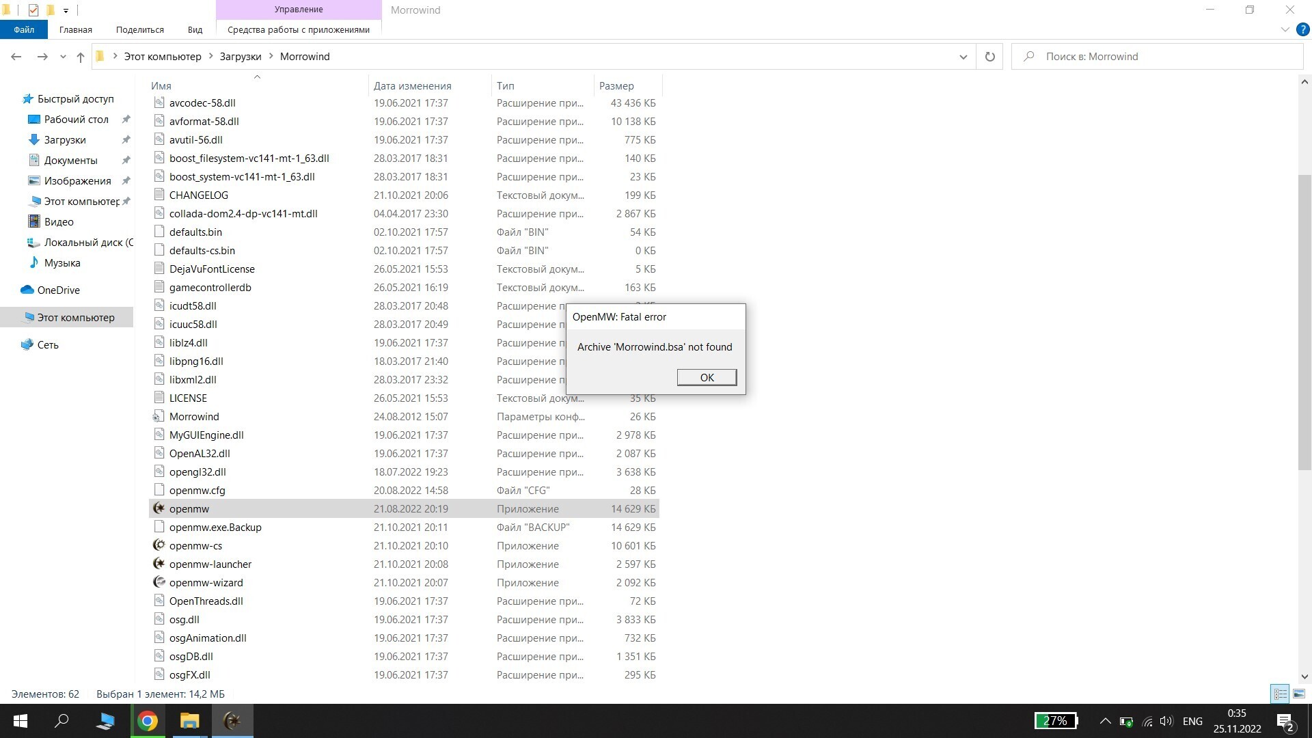Screen dimensions: 1312x738
Task: Open Chrome from the taskbar
Action: point(148,721)
